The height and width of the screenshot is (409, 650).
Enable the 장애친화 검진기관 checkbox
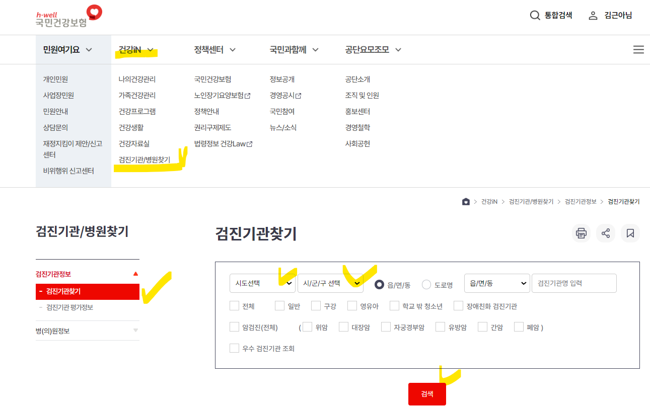click(458, 305)
